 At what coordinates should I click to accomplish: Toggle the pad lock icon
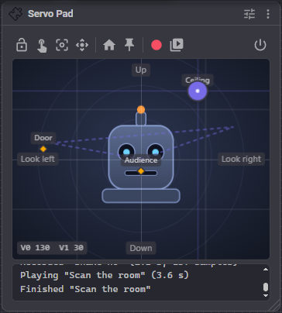point(22,45)
